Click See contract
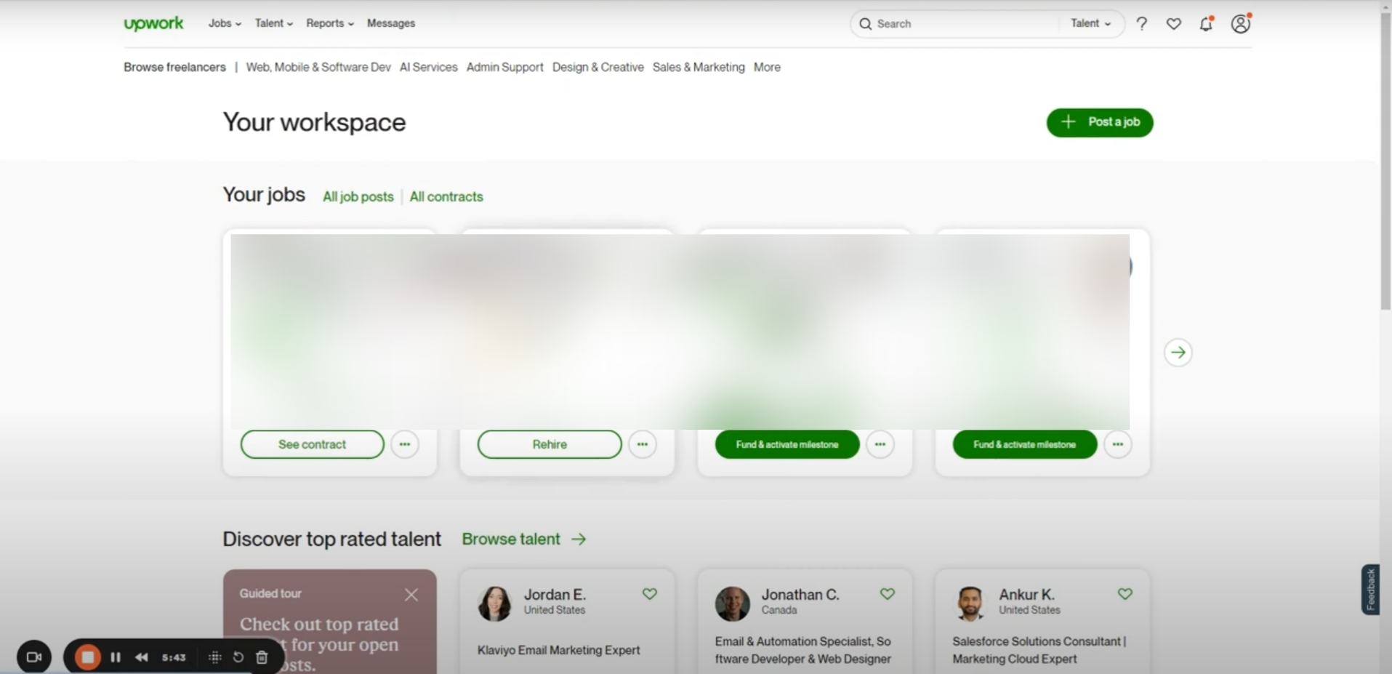Screen dimensions: 1392x674 [x=313, y=444]
